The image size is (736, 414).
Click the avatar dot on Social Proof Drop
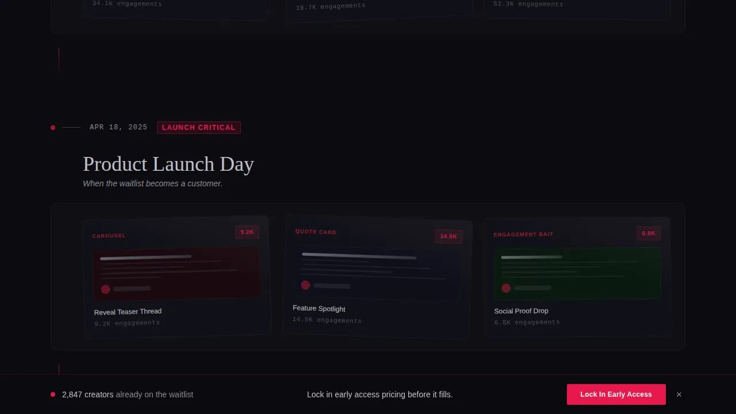click(506, 287)
